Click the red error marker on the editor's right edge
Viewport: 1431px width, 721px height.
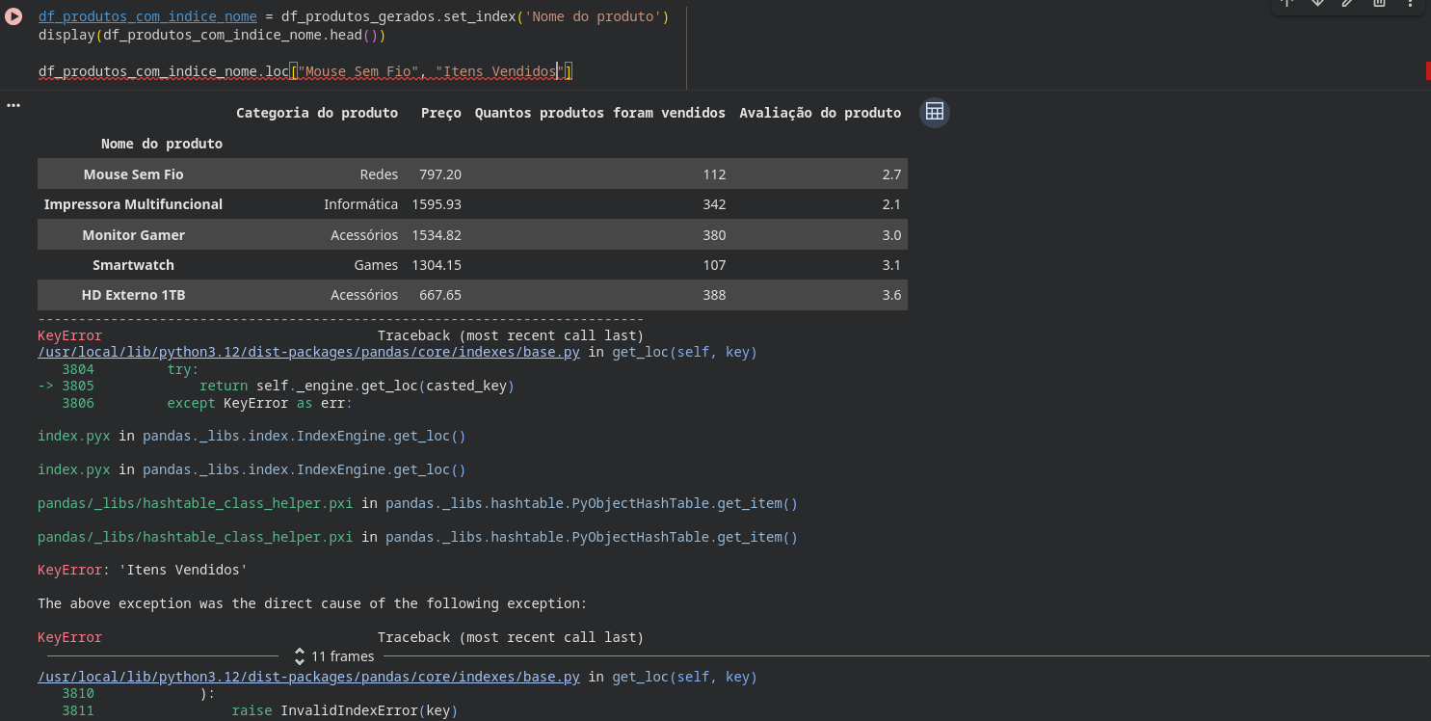pyautogui.click(x=1427, y=70)
